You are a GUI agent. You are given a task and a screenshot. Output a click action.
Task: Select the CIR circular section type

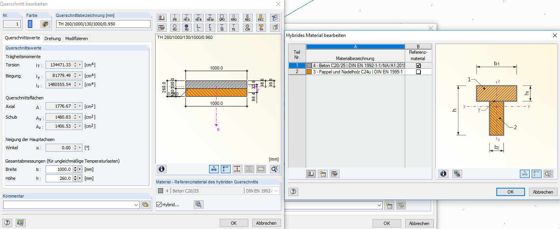248,27
